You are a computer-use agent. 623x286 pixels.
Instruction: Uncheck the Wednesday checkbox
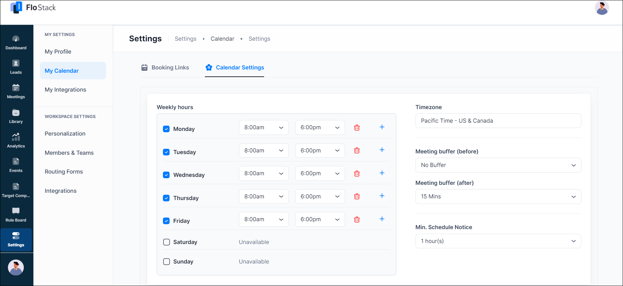click(x=166, y=175)
